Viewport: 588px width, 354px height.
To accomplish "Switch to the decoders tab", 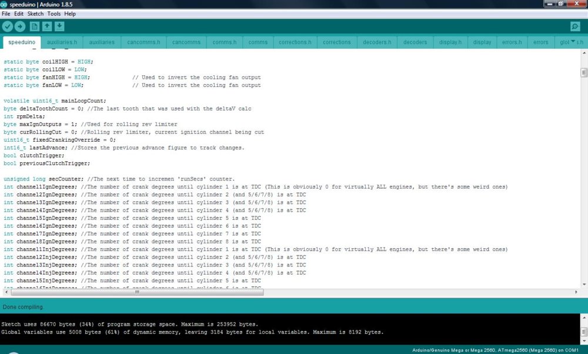I will pyautogui.click(x=415, y=42).
